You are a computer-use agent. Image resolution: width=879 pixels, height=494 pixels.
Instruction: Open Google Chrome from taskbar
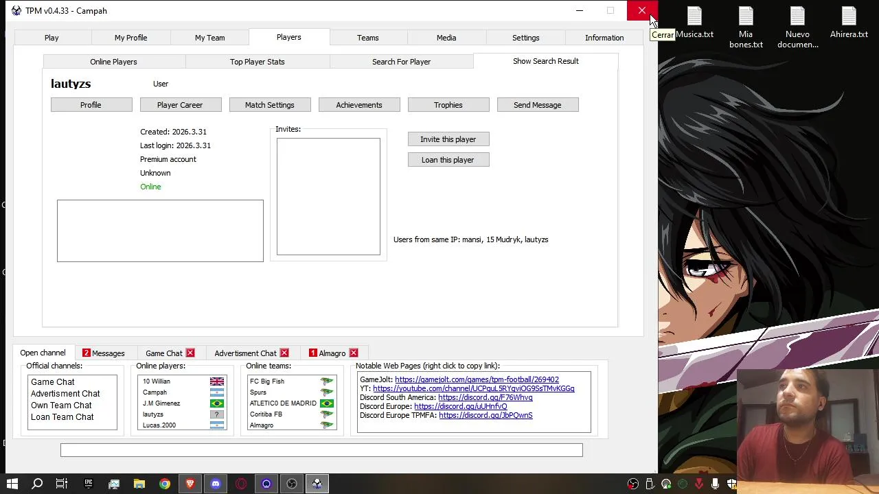tap(165, 484)
